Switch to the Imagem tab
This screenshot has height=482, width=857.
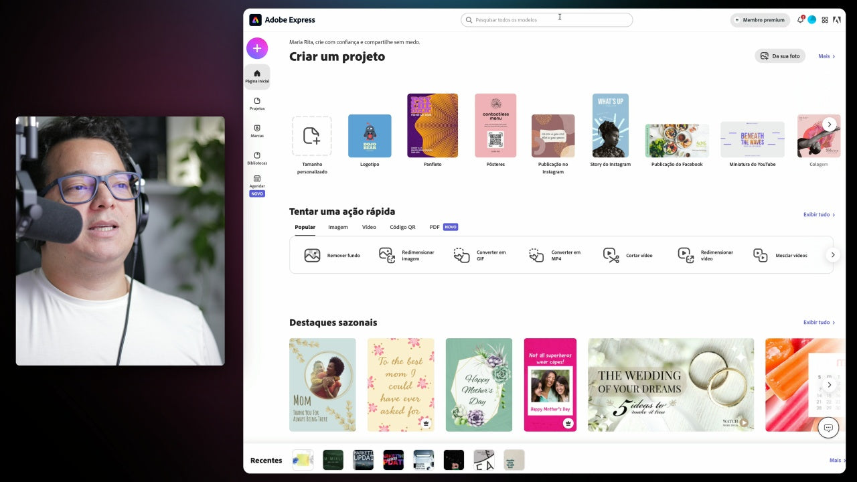click(x=338, y=227)
